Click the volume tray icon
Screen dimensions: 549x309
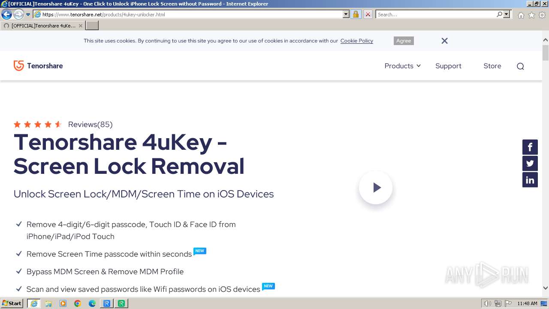pyautogui.click(x=487, y=303)
